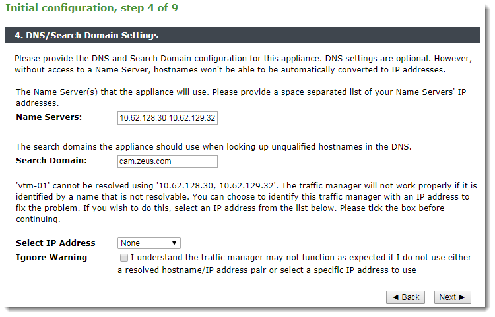Click the 'I understand the traffic manager' label text
The width and height of the screenshot is (495, 317).
click(x=294, y=264)
